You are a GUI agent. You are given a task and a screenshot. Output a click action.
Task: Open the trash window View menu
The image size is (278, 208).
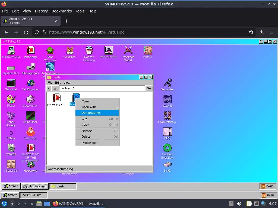coord(67,83)
